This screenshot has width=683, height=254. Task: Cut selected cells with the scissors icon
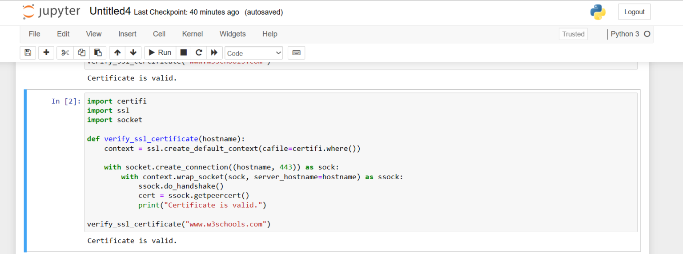(x=65, y=52)
